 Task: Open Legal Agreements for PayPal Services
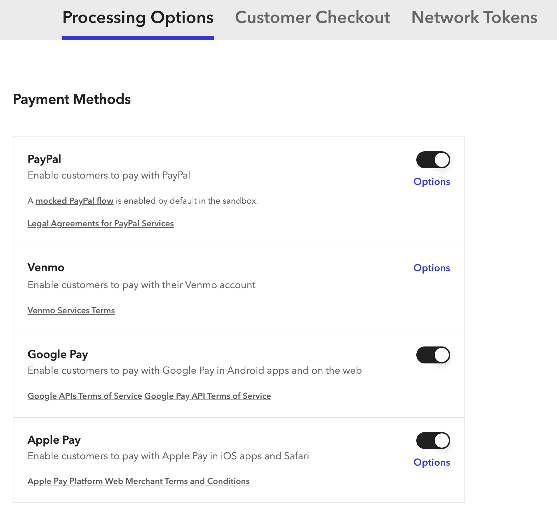[101, 223]
